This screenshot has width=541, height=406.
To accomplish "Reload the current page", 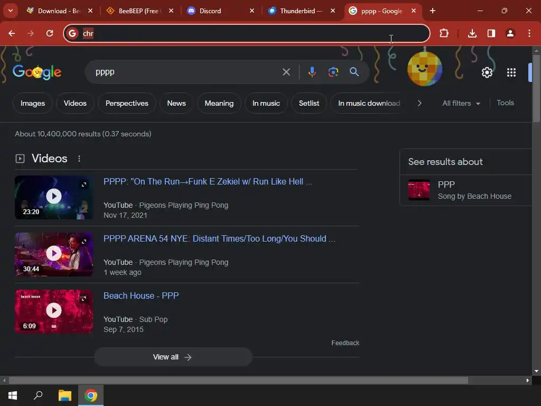I will 50,33.
